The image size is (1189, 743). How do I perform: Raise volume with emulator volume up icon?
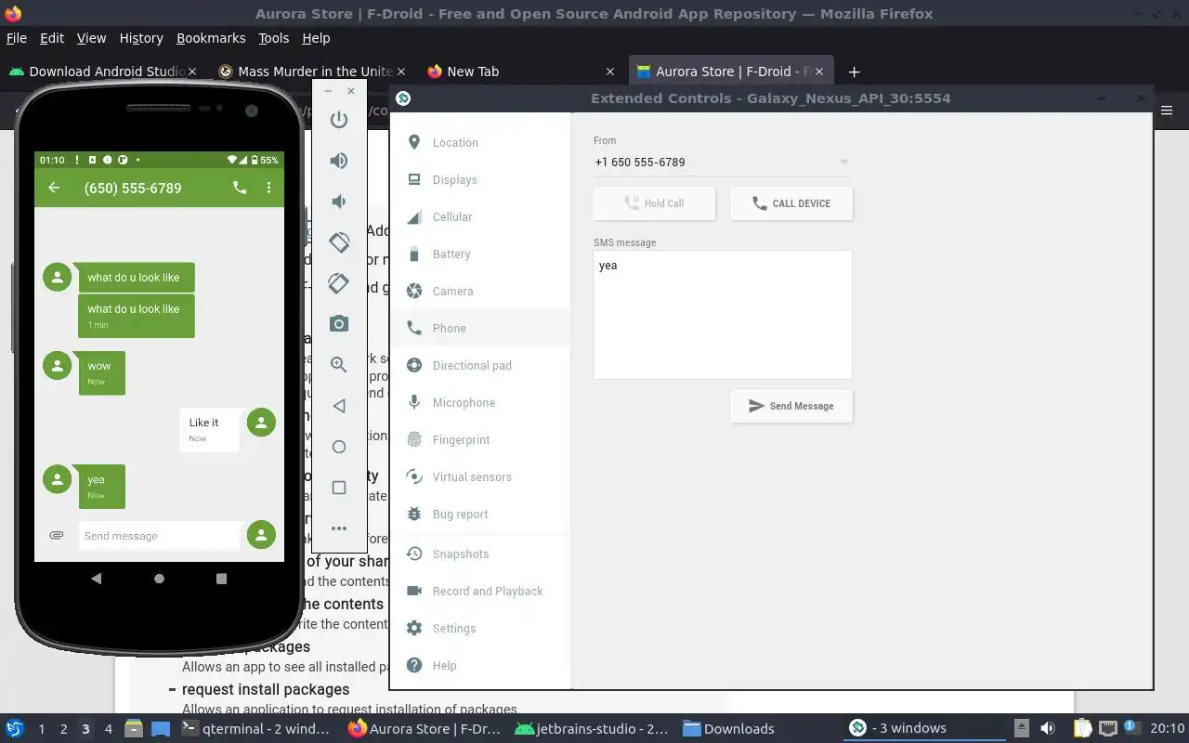click(x=339, y=161)
